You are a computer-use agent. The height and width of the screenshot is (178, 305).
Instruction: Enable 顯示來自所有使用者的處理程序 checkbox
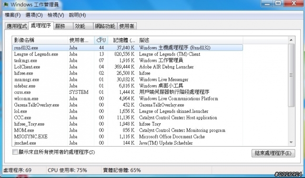15,152
